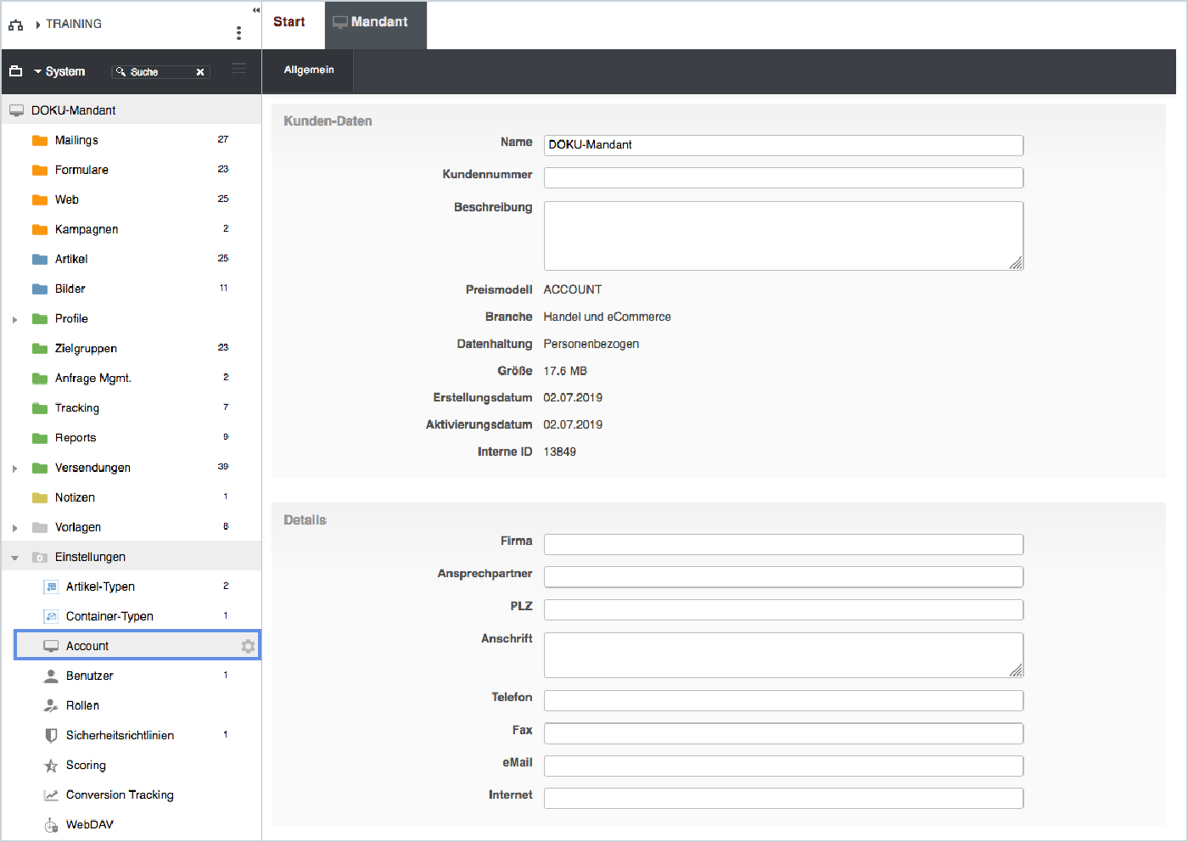Image resolution: width=1188 pixels, height=842 pixels.
Task: Open the System dropdown menu
Action: point(59,71)
